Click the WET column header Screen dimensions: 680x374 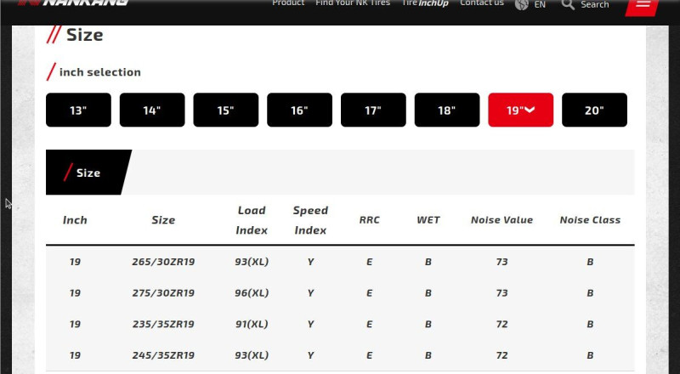pyautogui.click(x=428, y=220)
